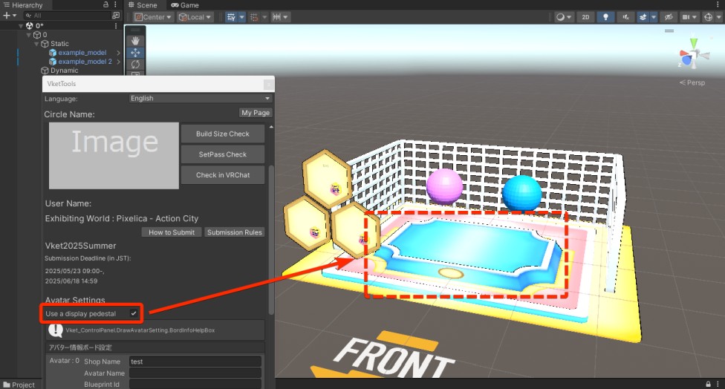Select the Hand (View) tool
The image size is (725, 389).
point(135,41)
